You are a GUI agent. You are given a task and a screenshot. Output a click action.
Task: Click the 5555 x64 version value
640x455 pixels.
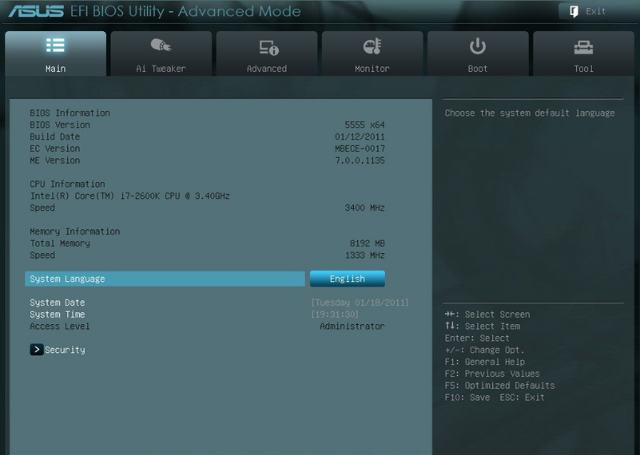364,125
